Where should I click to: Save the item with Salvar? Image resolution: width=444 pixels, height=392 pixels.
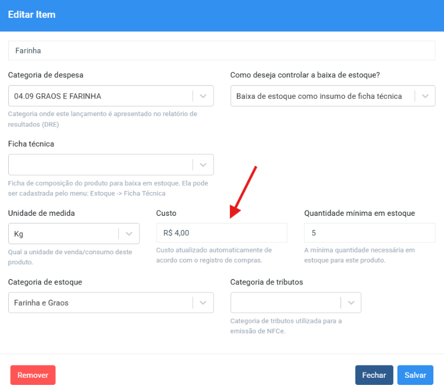coord(415,375)
